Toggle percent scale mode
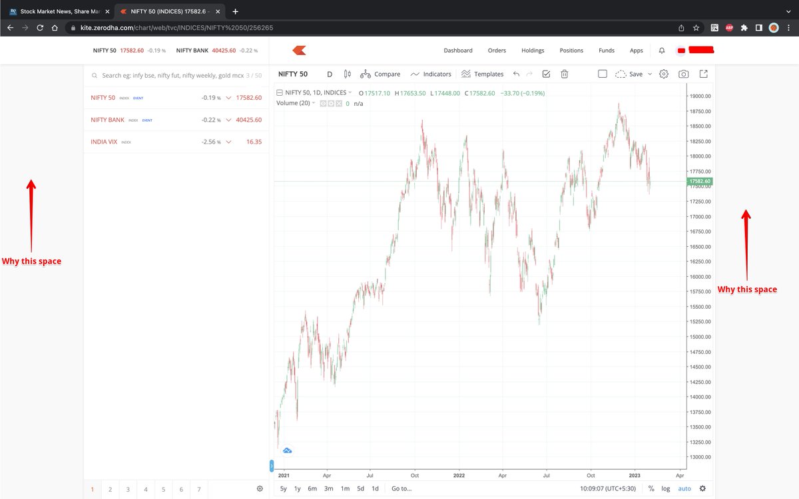Viewport: 799px width, 499px height. (651, 488)
